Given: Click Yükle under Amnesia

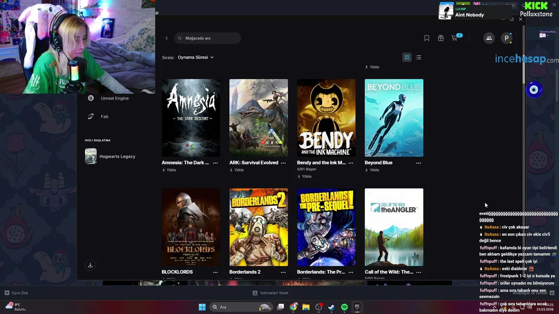Looking at the screenshot, I should (169, 170).
